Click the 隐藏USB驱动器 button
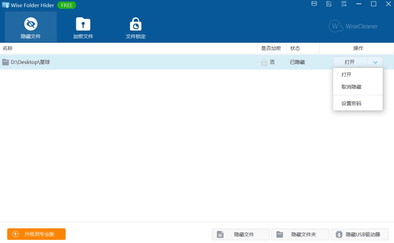 coord(360,234)
